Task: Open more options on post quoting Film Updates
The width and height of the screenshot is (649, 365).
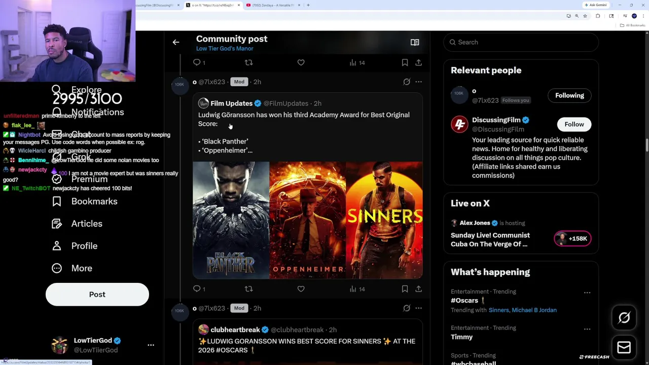Action: (x=418, y=82)
